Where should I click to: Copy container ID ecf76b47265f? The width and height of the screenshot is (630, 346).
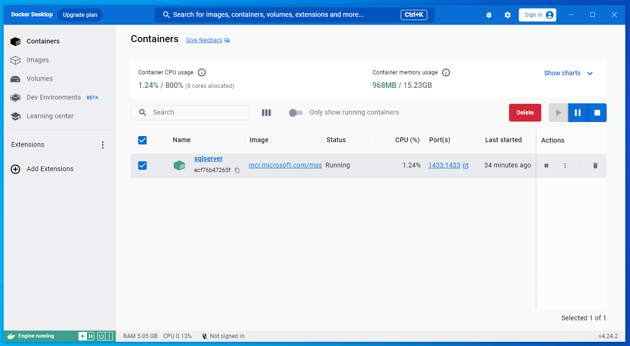click(x=237, y=170)
